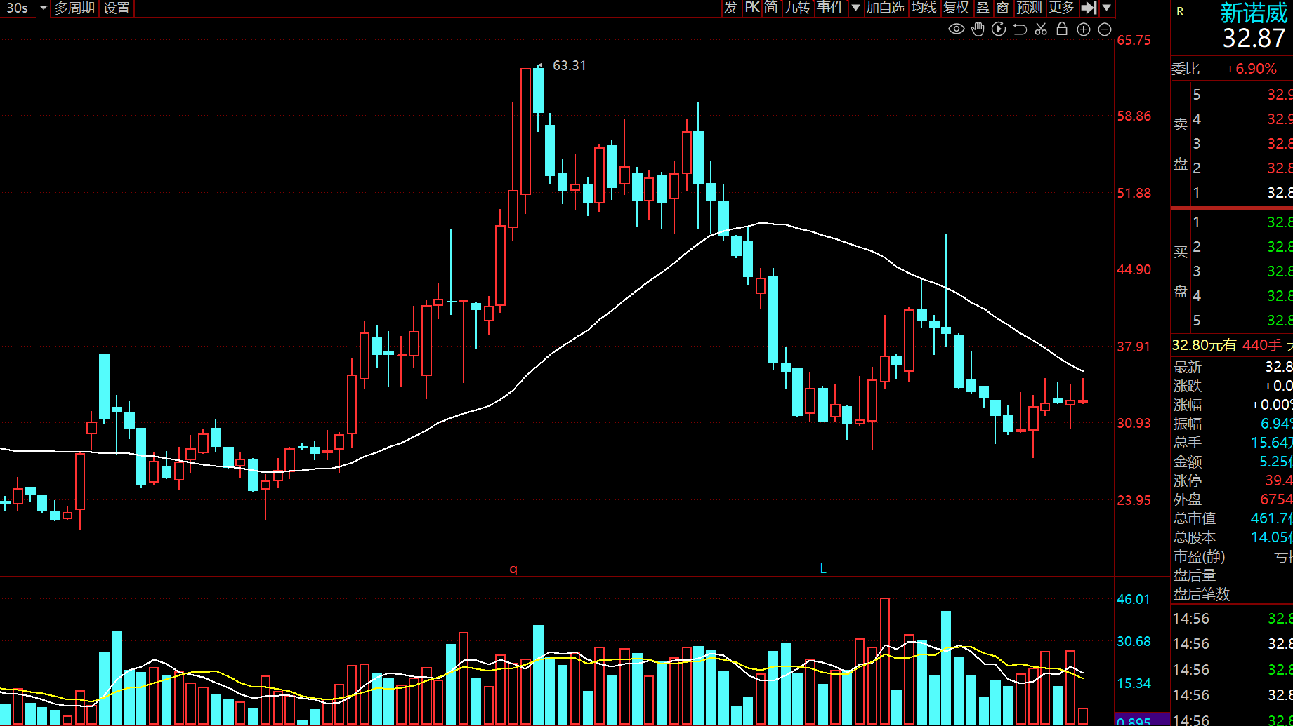Toggle the chart lock icon

tap(1062, 29)
